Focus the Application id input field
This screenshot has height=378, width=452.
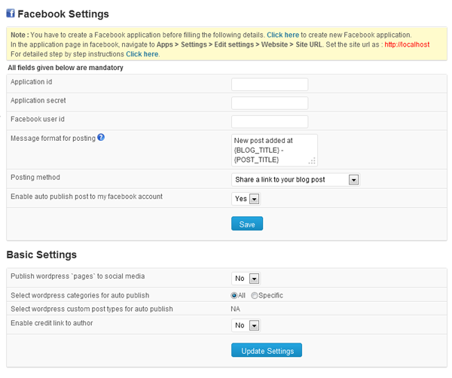270,84
